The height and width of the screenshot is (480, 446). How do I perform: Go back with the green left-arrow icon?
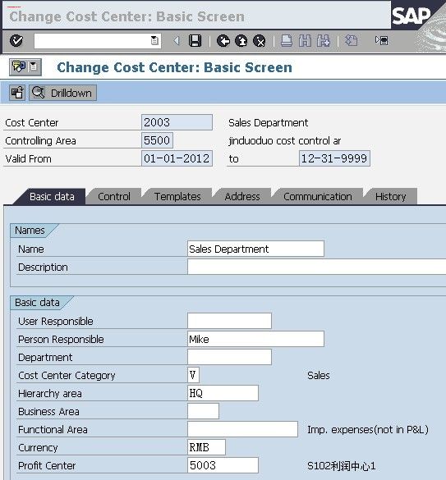tap(223, 41)
